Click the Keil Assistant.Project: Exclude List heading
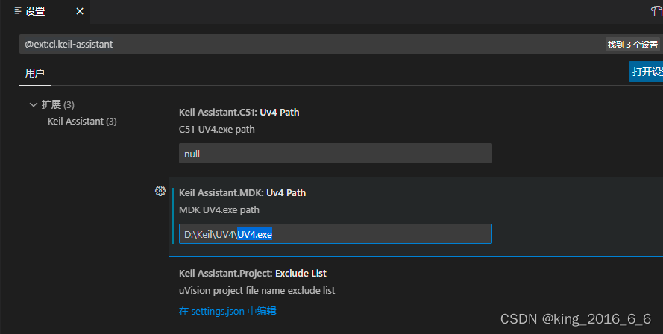This screenshot has height=334, width=663. point(252,273)
